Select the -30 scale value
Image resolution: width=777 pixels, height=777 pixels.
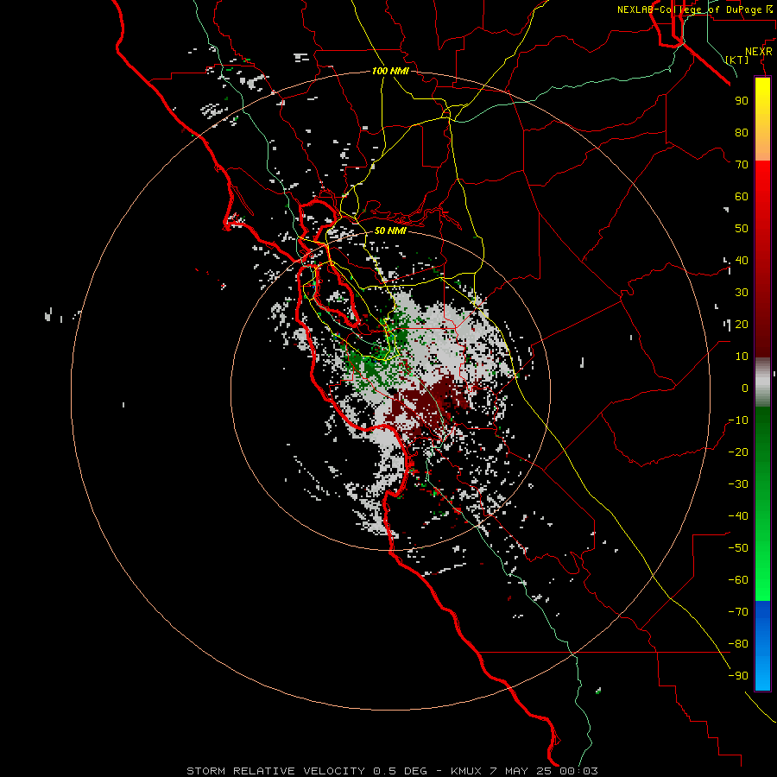click(738, 484)
